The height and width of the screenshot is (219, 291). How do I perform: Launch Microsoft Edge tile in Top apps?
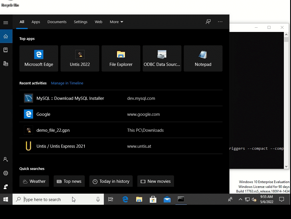pyautogui.click(x=39, y=58)
